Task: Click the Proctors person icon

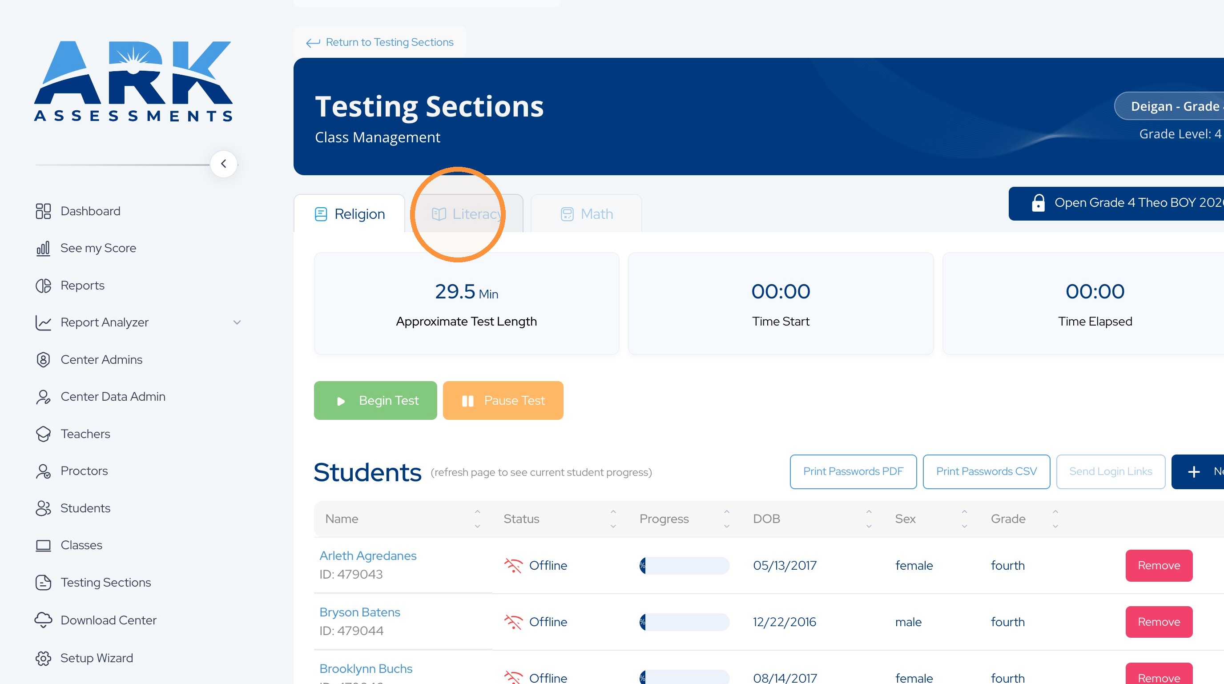Action: (x=43, y=471)
